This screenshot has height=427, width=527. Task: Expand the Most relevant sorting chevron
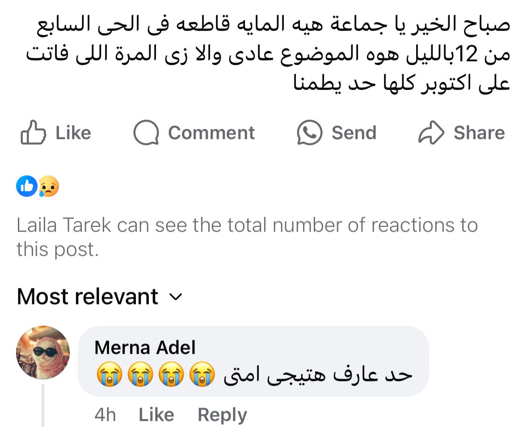(x=177, y=297)
